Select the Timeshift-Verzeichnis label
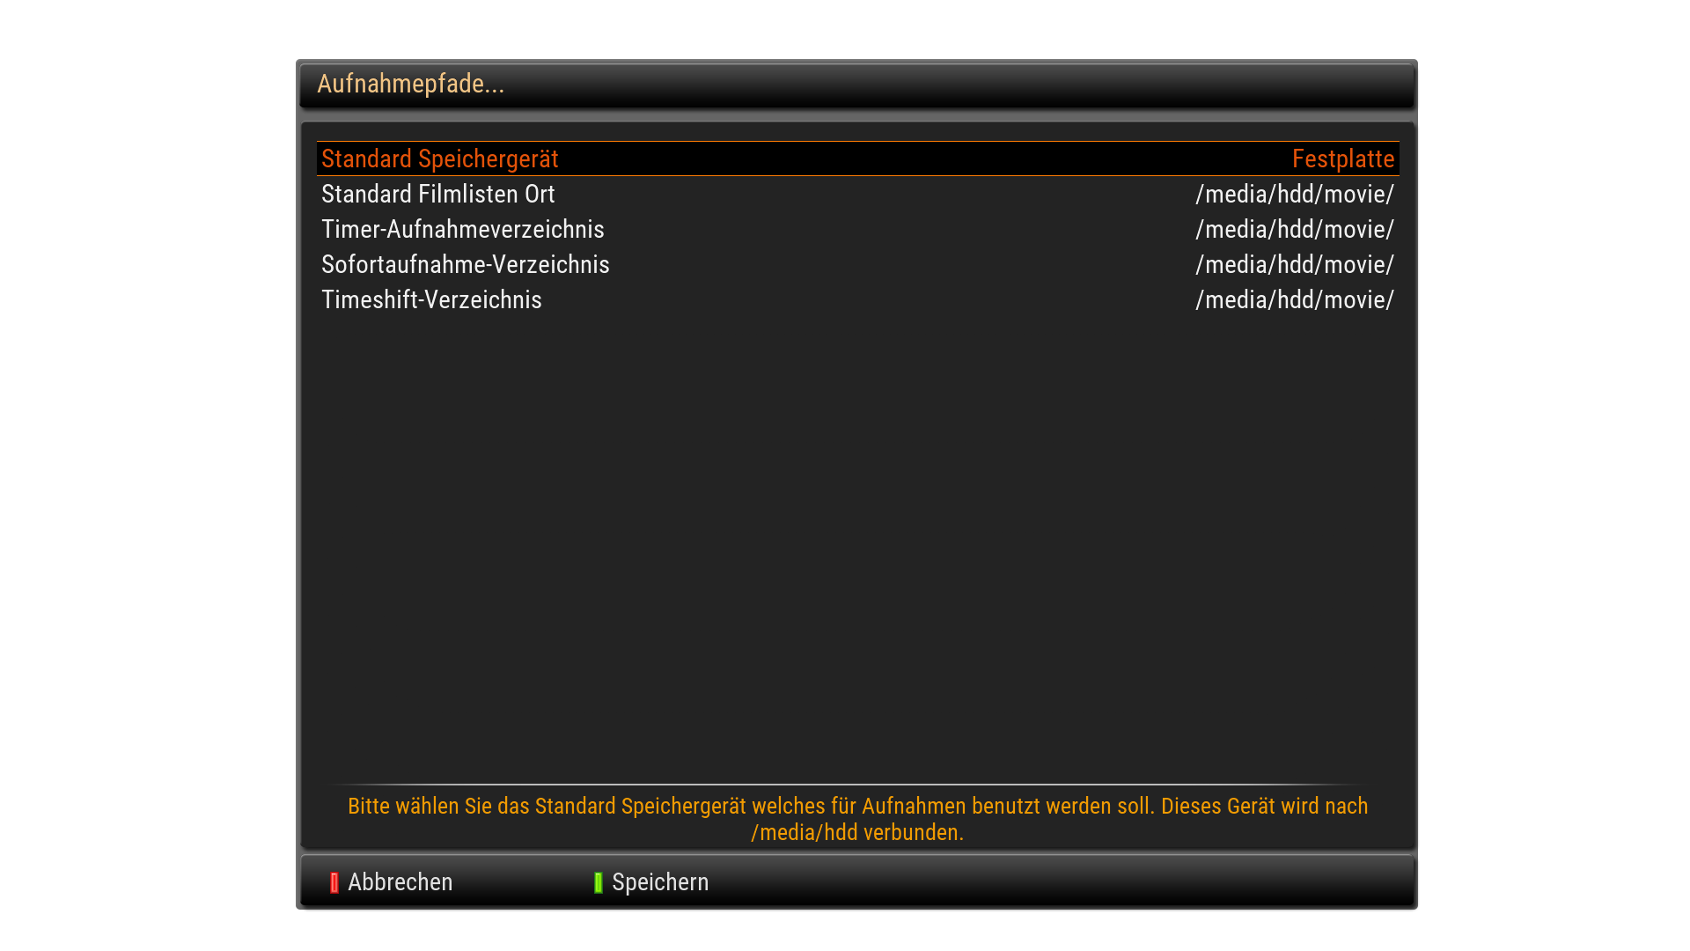This screenshot has height=951, width=1690. point(431,300)
